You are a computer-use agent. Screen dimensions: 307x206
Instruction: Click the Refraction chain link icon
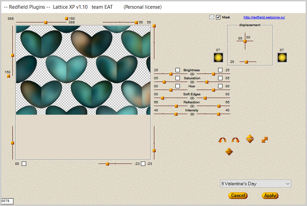192,106
